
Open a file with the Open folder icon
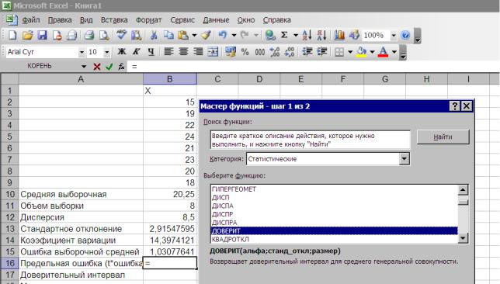(x=27, y=35)
